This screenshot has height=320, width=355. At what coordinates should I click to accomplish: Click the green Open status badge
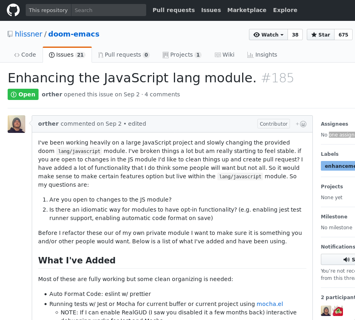point(23,94)
